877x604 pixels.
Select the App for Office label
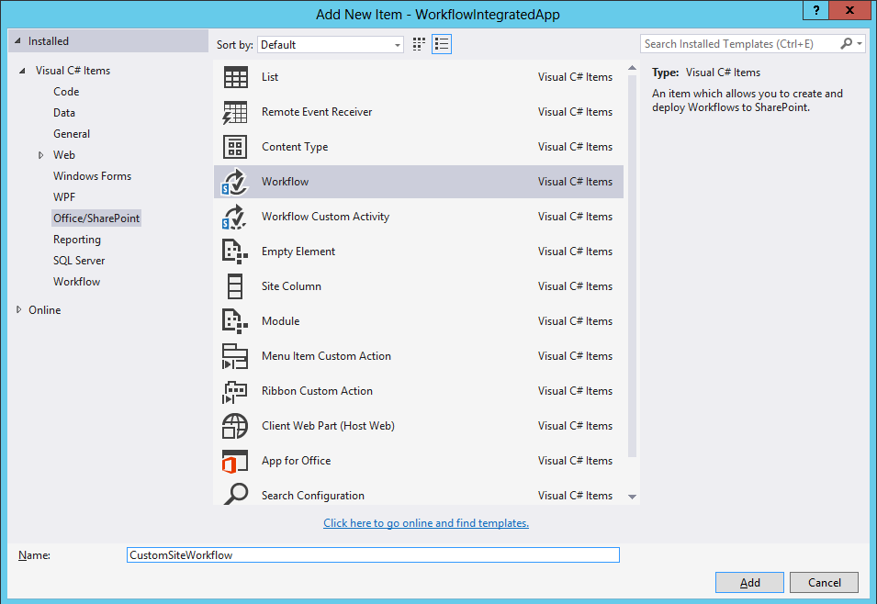coord(296,461)
